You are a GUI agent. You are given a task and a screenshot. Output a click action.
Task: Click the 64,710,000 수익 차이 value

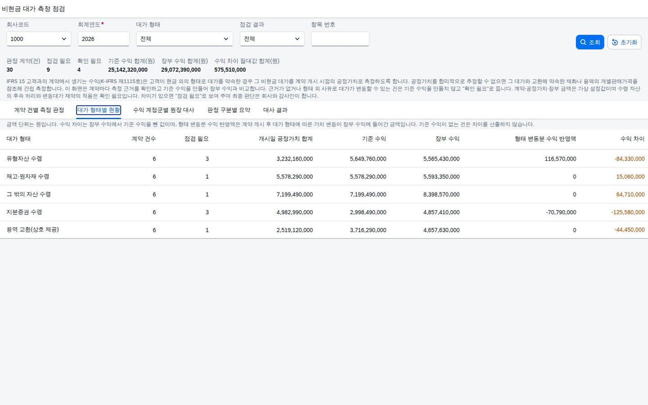[x=630, y=194]
